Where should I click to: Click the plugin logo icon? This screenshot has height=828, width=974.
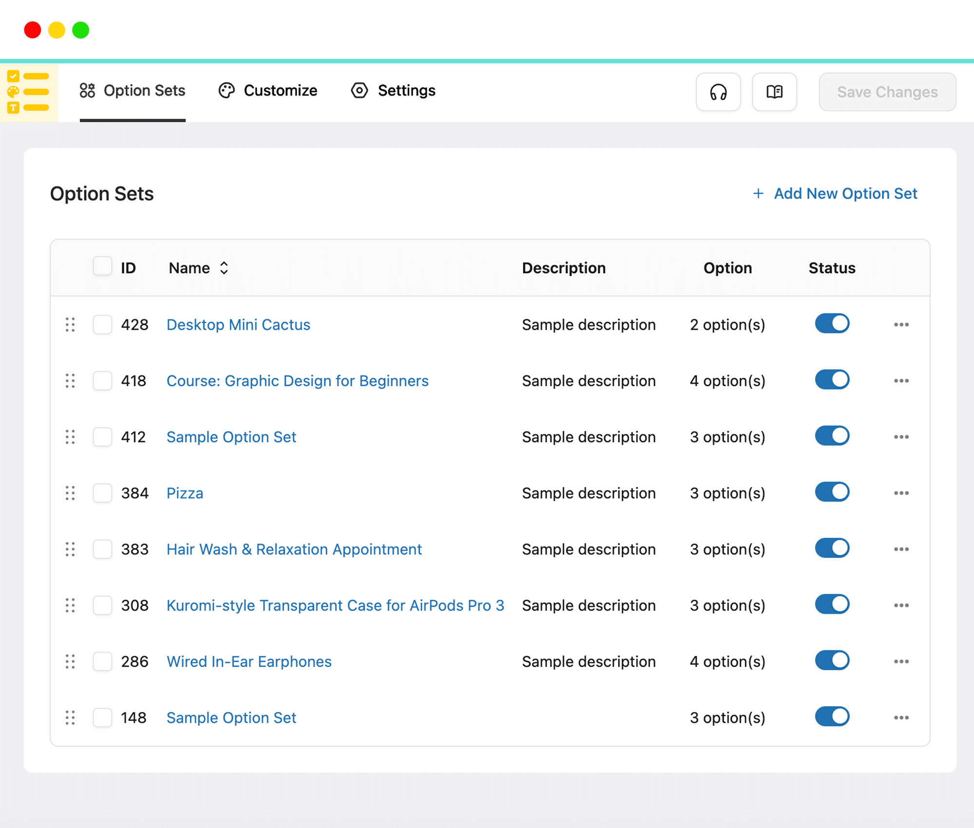click(29, 92)
